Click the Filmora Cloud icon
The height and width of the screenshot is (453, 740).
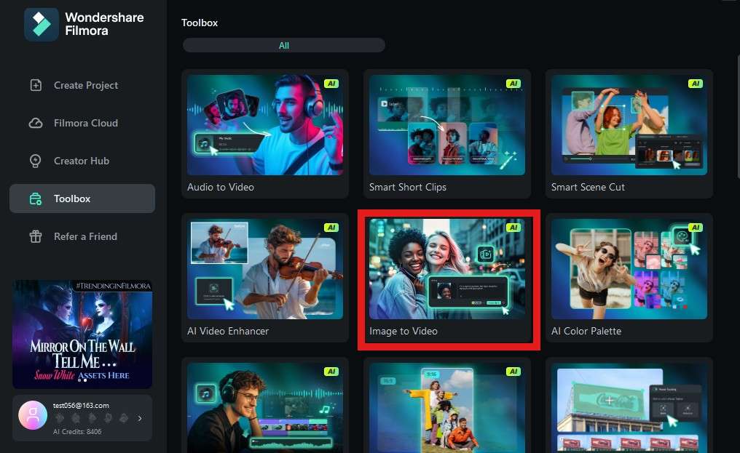click(x=36, y=123)
